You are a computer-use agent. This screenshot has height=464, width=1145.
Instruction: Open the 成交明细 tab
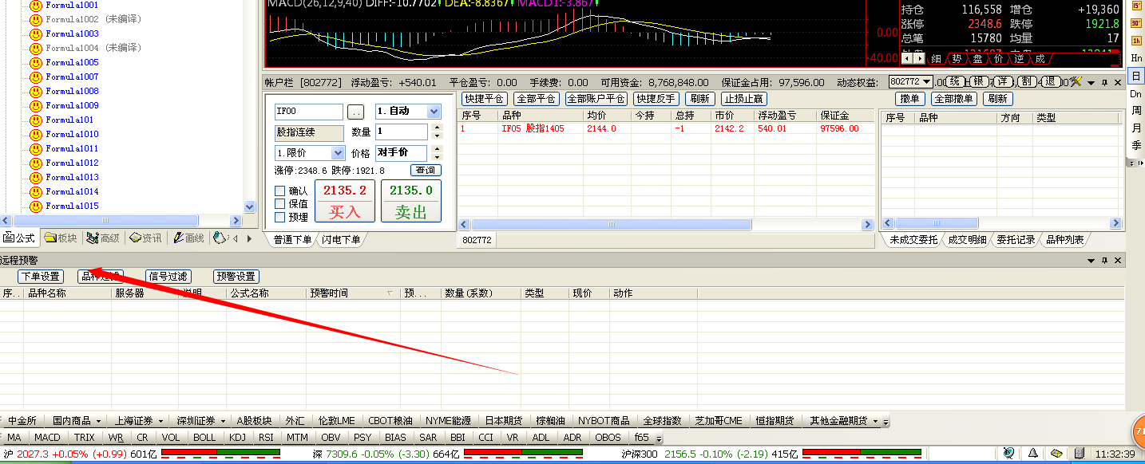tap(967, 239)
